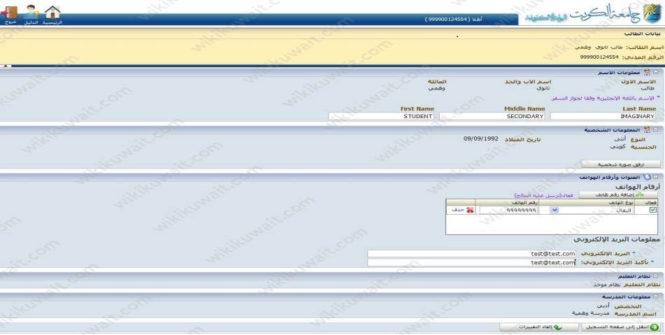This screenshot has width=665, height=335.
Task: Click the attach personal photo button
Action: pos(620,164)
